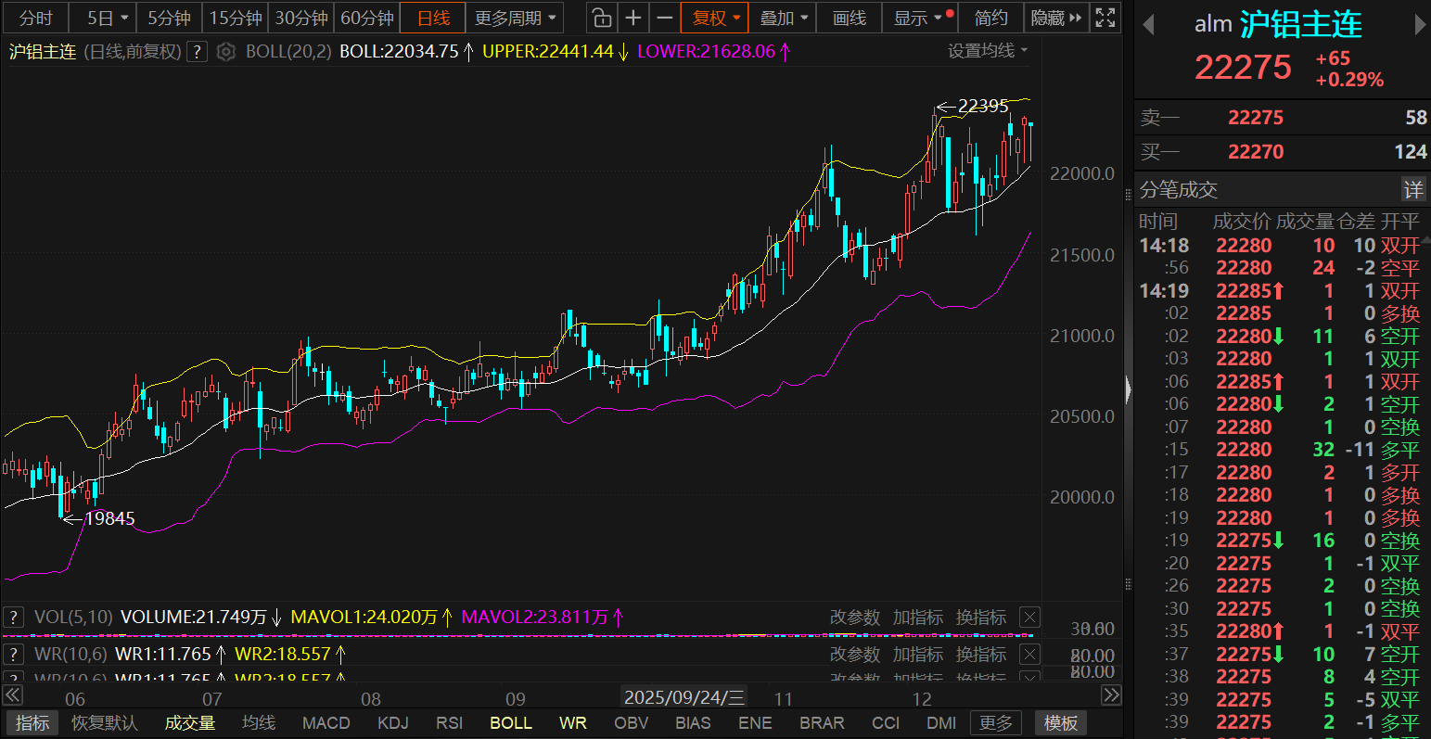This screenshot has width=1431, height=739.
Task: Close the VOL indicator panel with X
Action: pos(1029,618)
